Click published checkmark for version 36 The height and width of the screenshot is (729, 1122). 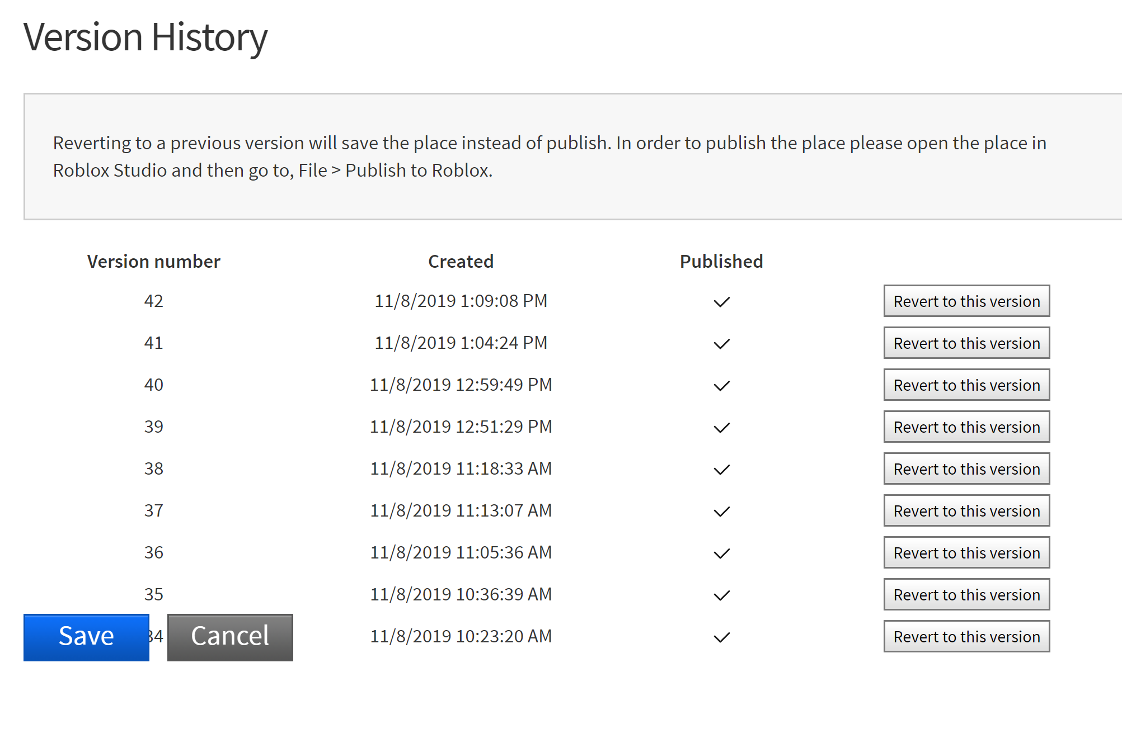point(721,553)
